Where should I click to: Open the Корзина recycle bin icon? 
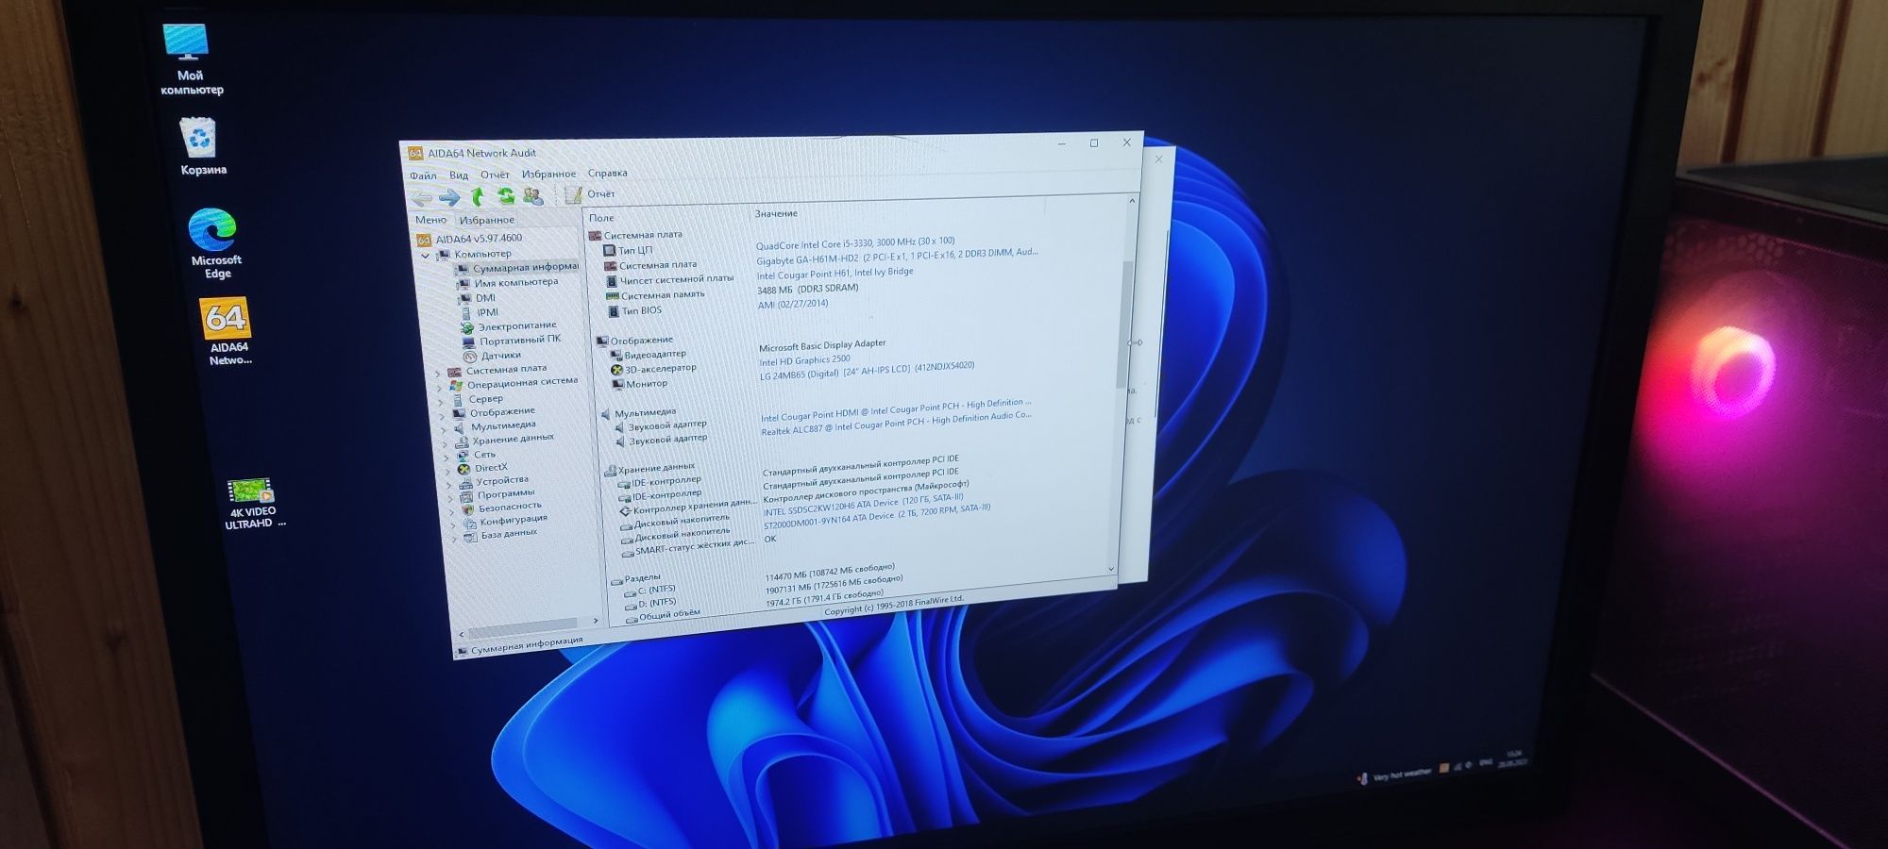pyautogui.click(x=202, y=147)
